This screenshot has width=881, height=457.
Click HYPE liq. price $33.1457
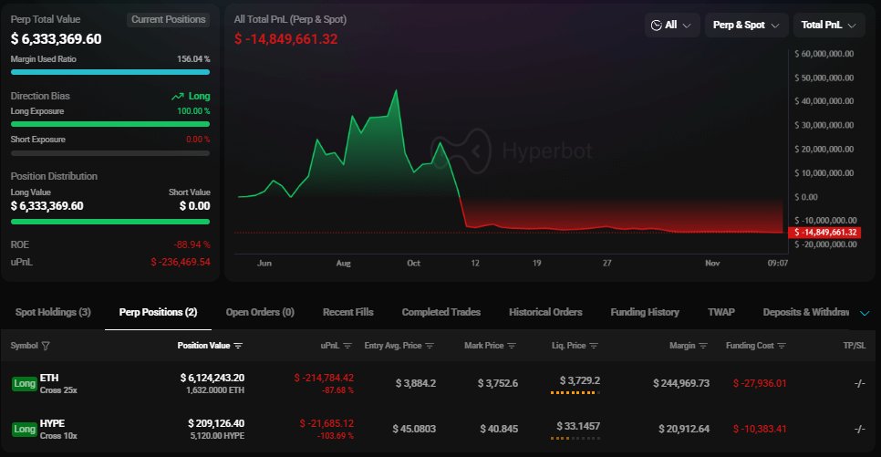(x=578, y=426)
